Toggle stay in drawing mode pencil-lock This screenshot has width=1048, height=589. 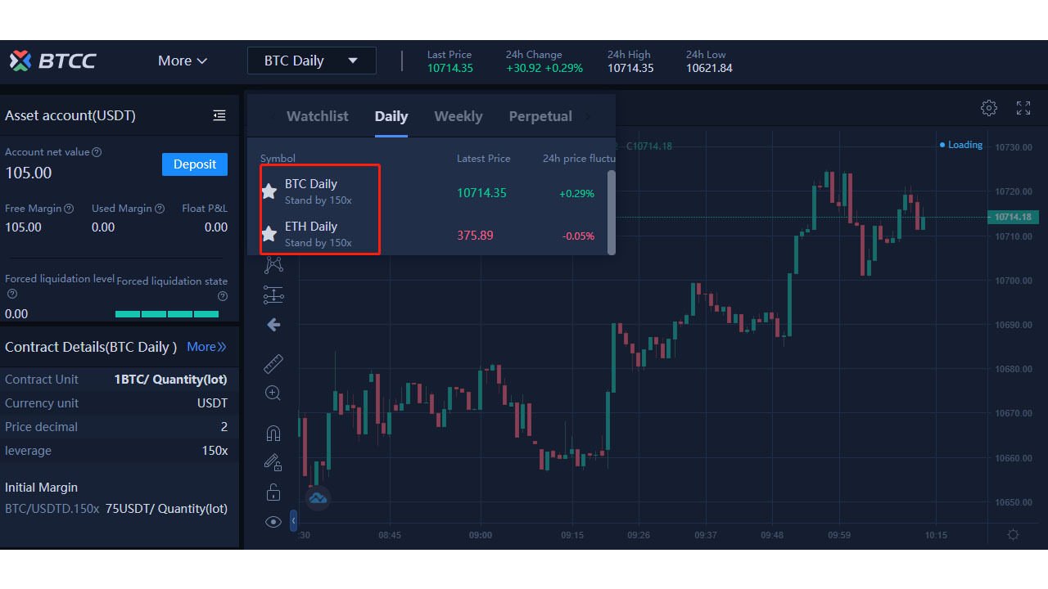pyautogui.click(x=273, y=462)
